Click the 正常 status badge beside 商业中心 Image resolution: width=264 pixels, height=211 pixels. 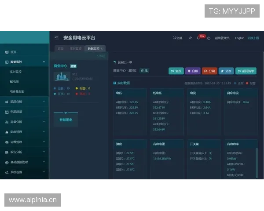point(73,66)
